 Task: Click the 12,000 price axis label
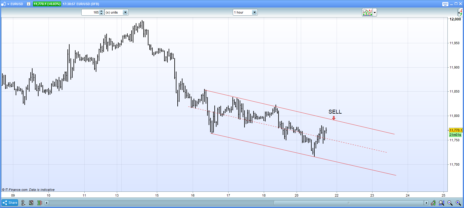(x=455, y=19)
